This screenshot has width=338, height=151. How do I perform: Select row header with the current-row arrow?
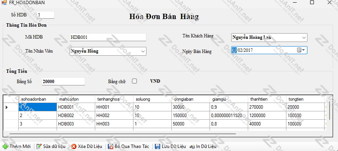11,107
